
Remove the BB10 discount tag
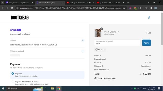point(104,50)
